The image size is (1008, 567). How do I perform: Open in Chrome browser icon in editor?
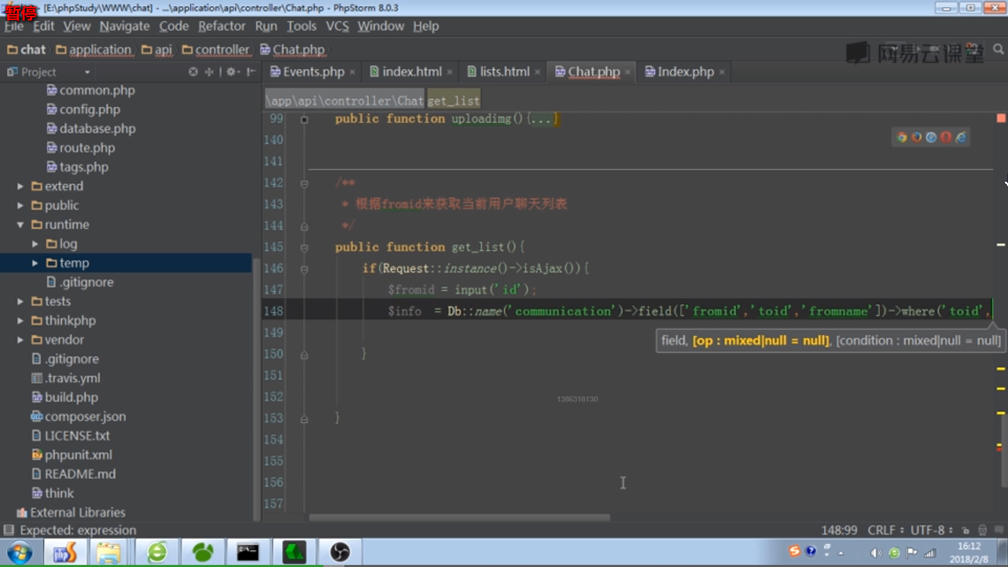pyautogui.click(x=902, y=138)
